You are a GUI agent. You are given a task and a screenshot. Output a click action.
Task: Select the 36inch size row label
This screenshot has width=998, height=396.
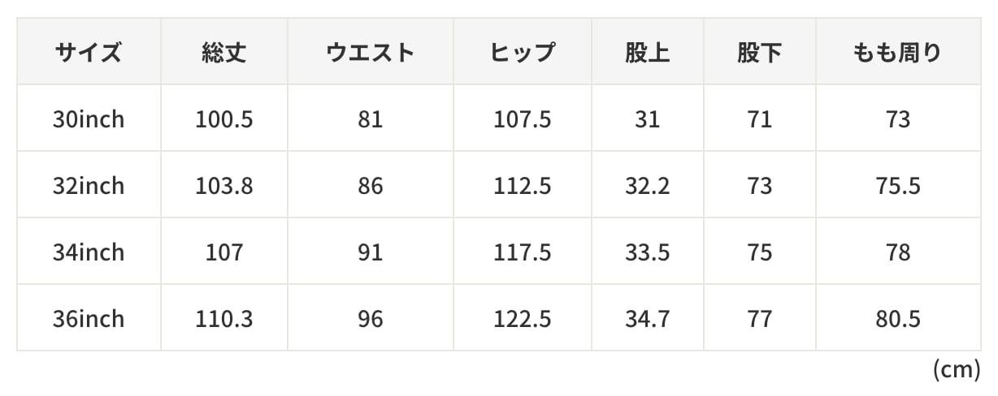[89, 319]
